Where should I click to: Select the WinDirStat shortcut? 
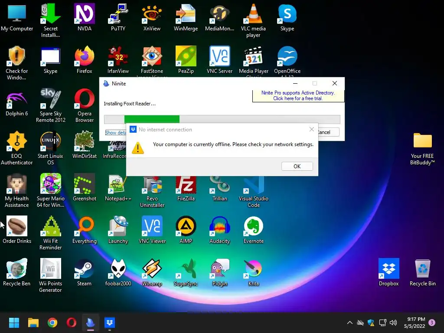coord(85,145)
